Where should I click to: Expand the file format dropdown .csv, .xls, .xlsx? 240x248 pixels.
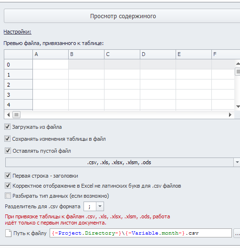[237, 162]
